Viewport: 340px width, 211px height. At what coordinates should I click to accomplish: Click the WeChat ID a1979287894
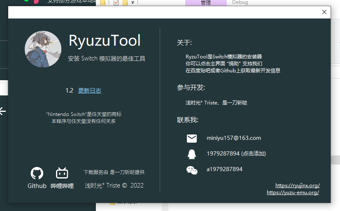pyautogui.click(x=224, y=169)
